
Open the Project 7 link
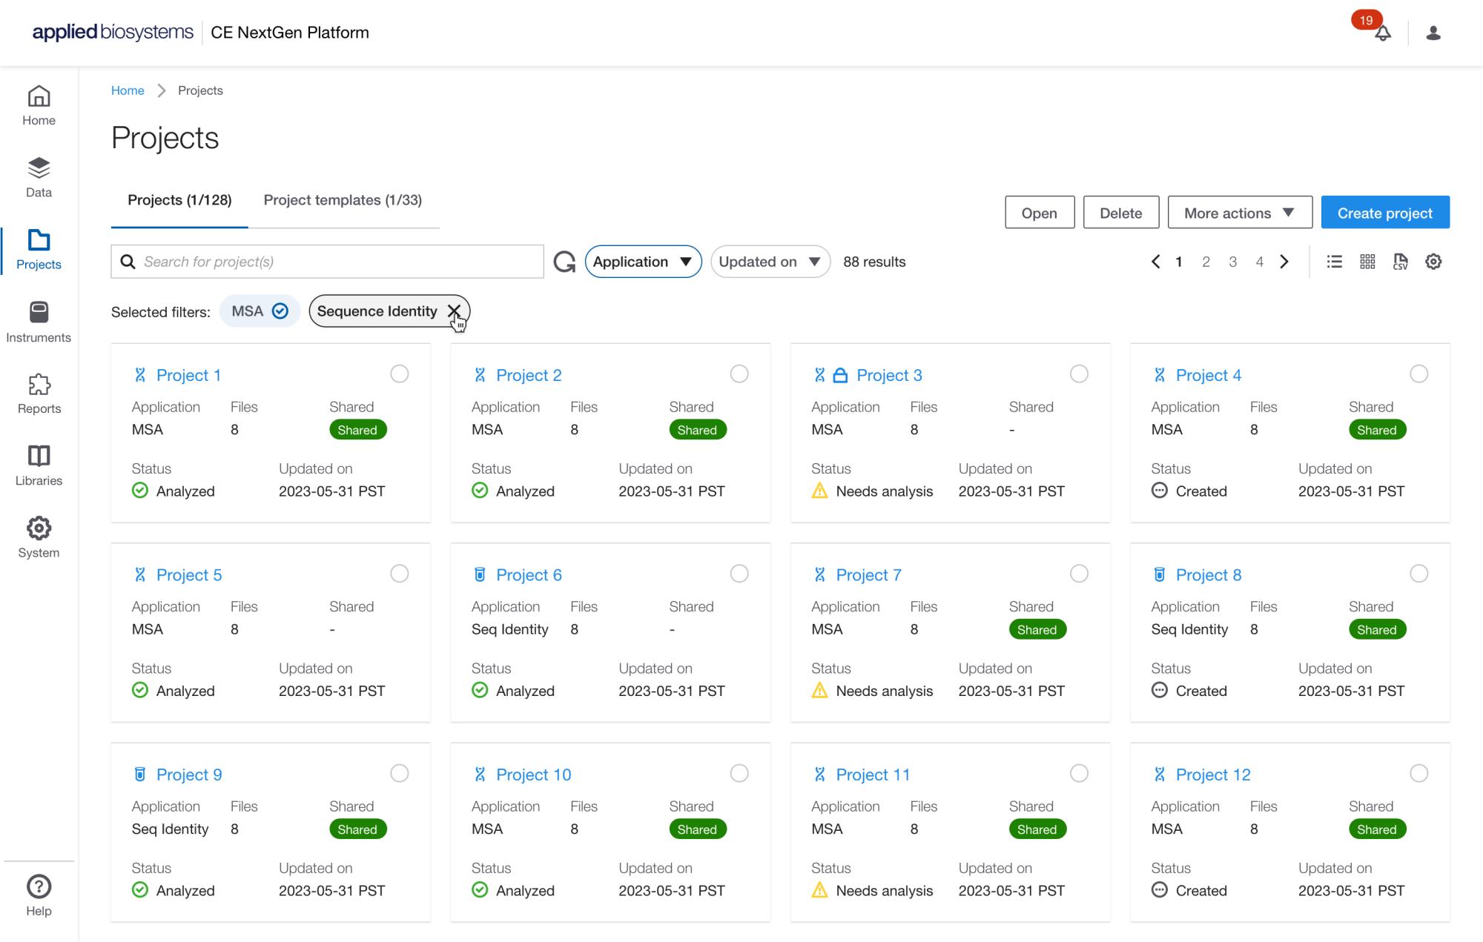(x=868, y=575)
